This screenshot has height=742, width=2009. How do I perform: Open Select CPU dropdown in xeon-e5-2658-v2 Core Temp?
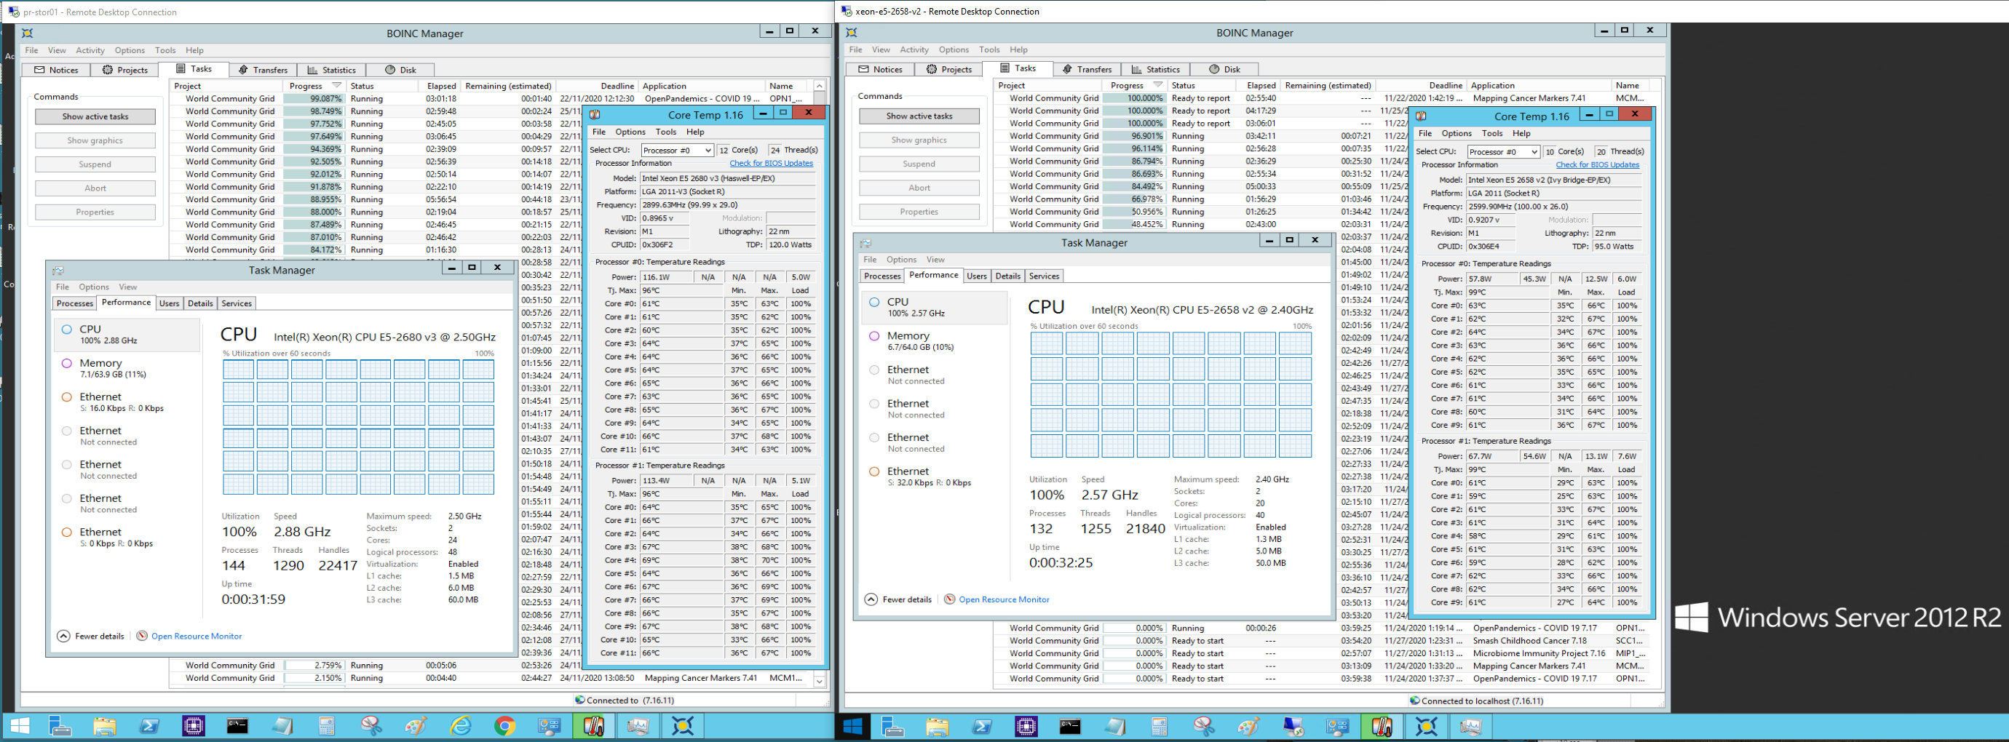[1503, 151]
